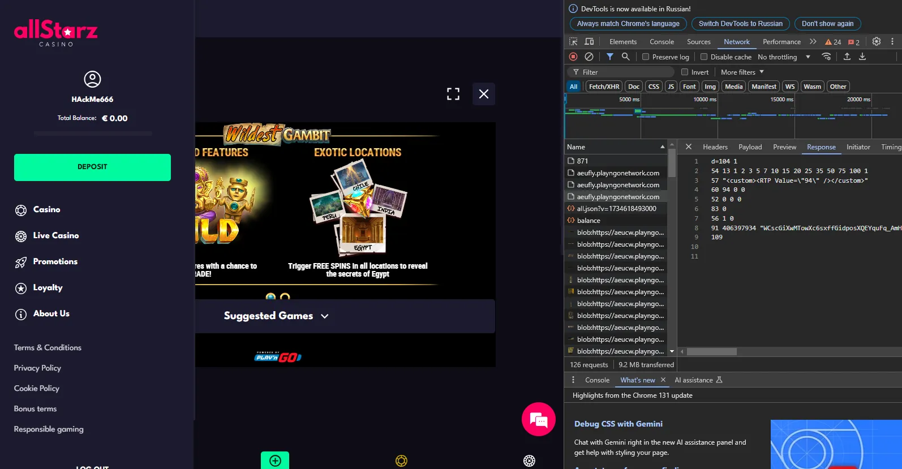
Task: Switch to the Console panel tab
Action: coord(662,42)
